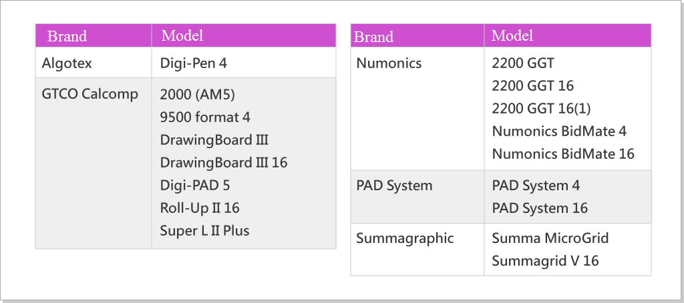Select the Digi-Pen 4 model entry
Image resolution: width=684 pixels, height=303 pixels.
click(x=194, y=64)
